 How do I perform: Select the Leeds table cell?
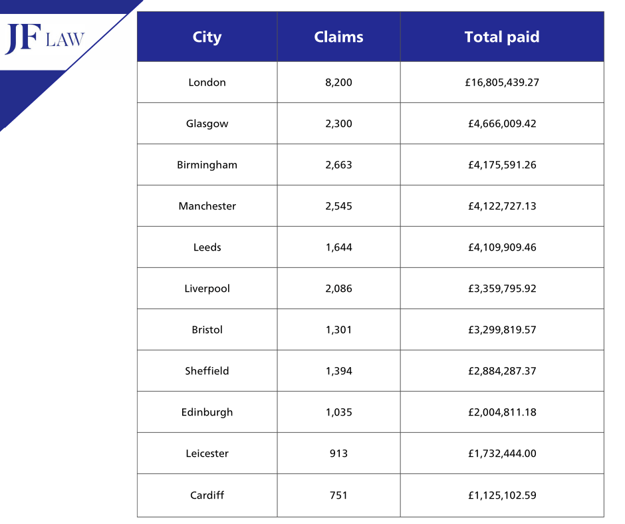pyautogui.click(x=207, y=247)
